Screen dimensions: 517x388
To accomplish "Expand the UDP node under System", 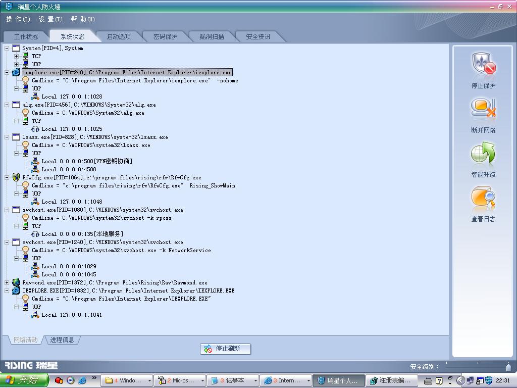I will click(16, 64).
